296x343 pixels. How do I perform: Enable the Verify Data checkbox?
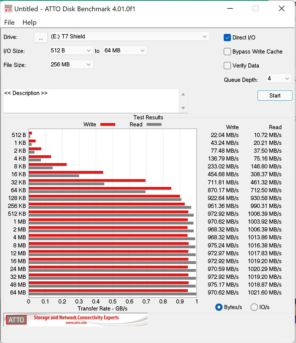[227, 66]
